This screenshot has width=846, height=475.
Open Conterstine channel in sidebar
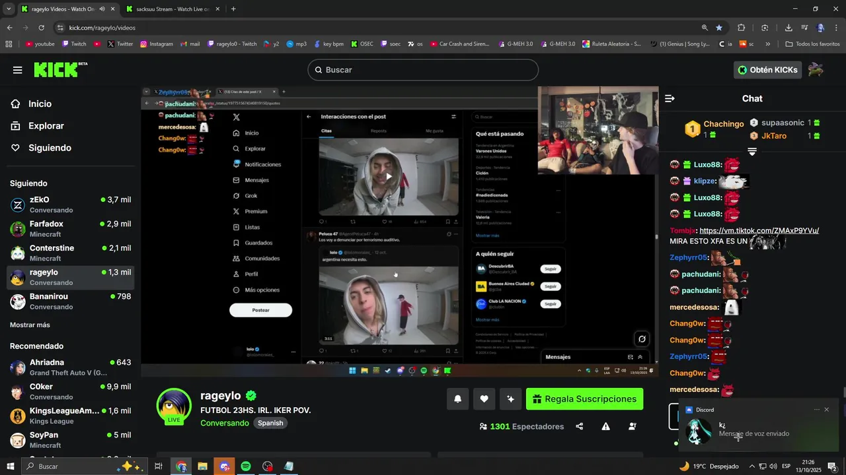pos(71,253)
